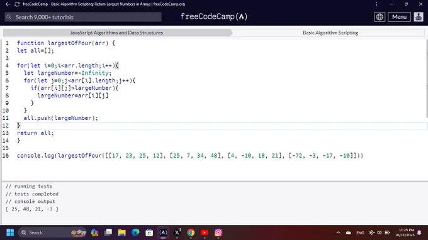Click '// running tests' console line
This screenshot has width=428, height=240.
click(x=29, y=186)
